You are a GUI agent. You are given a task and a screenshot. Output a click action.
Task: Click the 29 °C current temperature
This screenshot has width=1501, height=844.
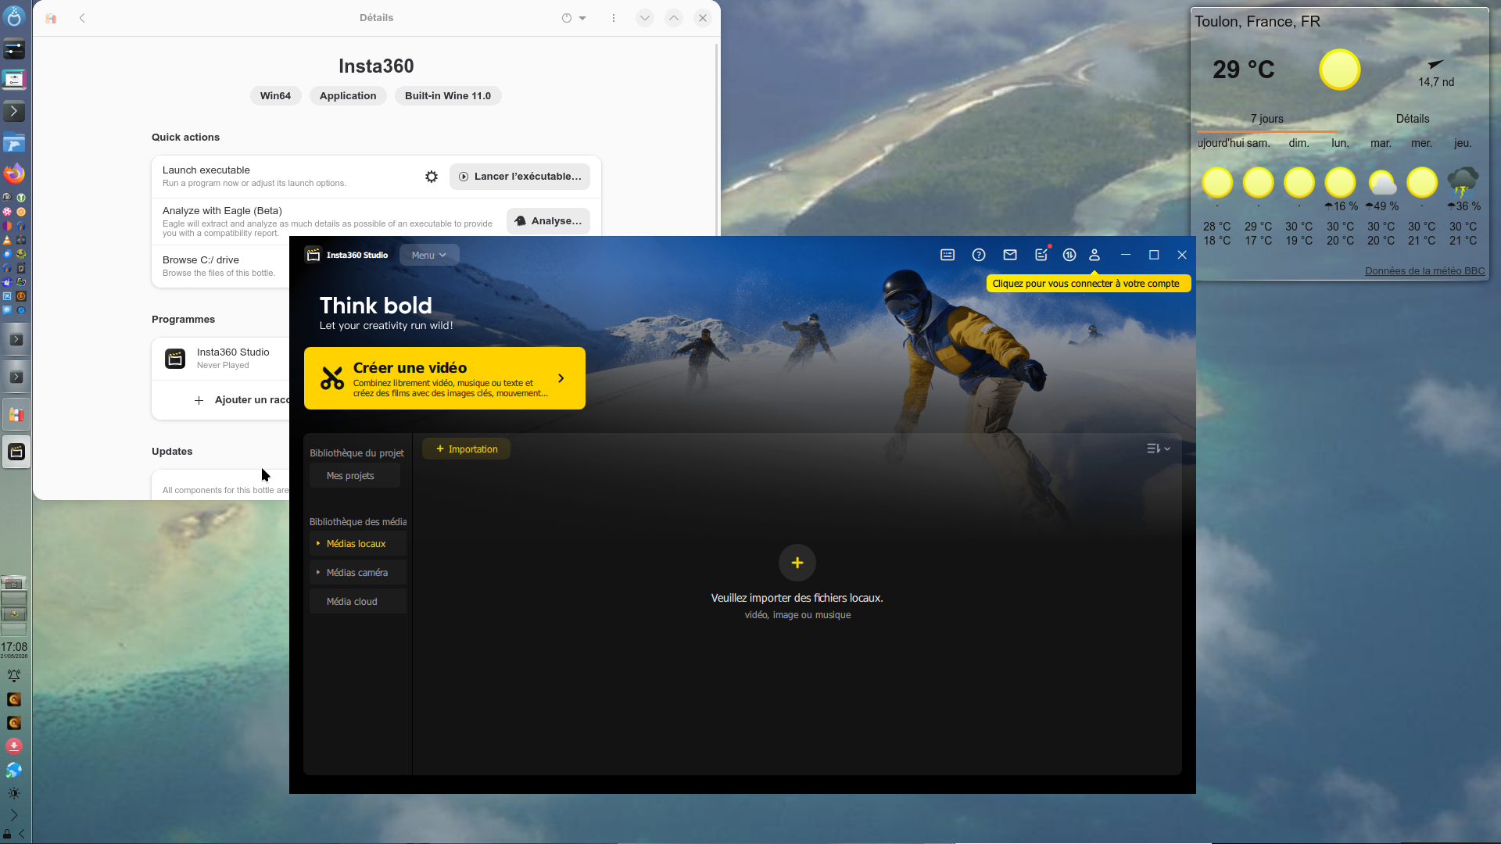tap(1244, 70)
